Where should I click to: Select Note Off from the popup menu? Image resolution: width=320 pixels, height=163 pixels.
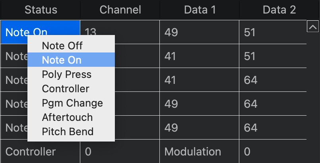[x=62, y=46]
